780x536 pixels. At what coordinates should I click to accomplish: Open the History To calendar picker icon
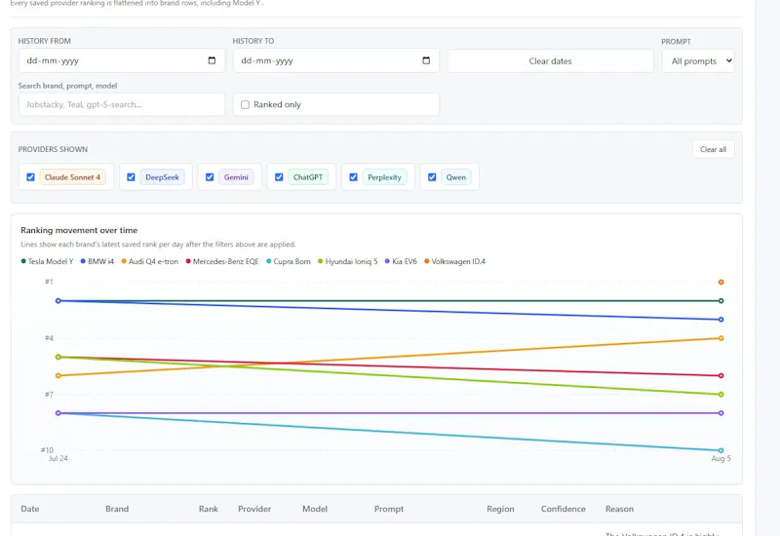click(426, 60)
